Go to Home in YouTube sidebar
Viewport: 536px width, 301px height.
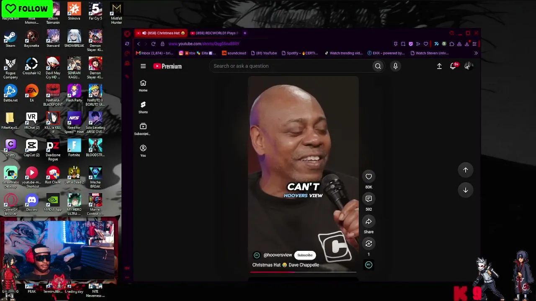143,86
